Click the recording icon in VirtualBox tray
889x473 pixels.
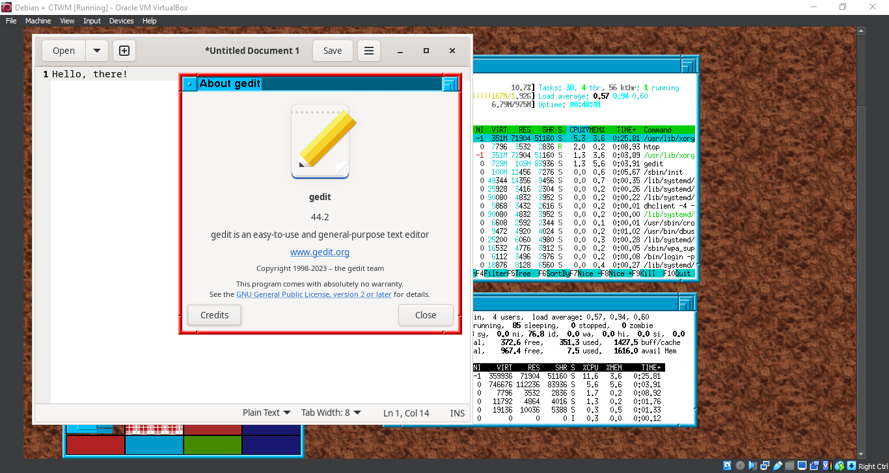click(x=814, y=466)
